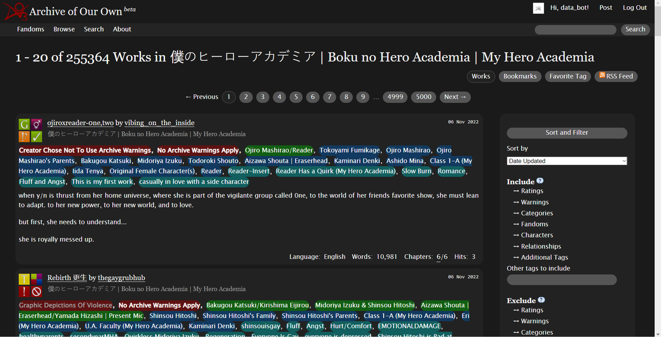
Task: Click the 'This is my first work' tag
Action: [x=102, y=181]
